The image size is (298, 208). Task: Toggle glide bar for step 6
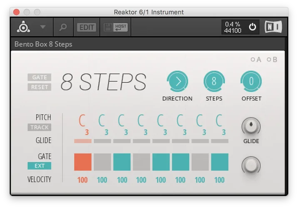[x=181, y=141]
